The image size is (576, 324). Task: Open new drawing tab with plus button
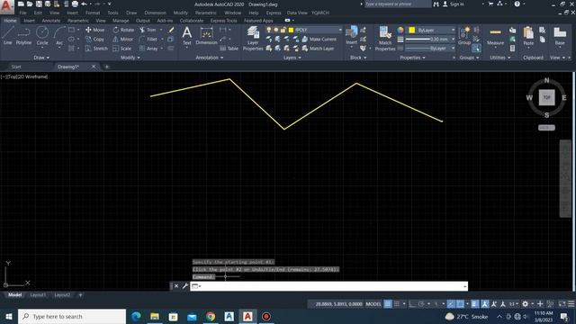pyautogui.click(x=107, y=67)
